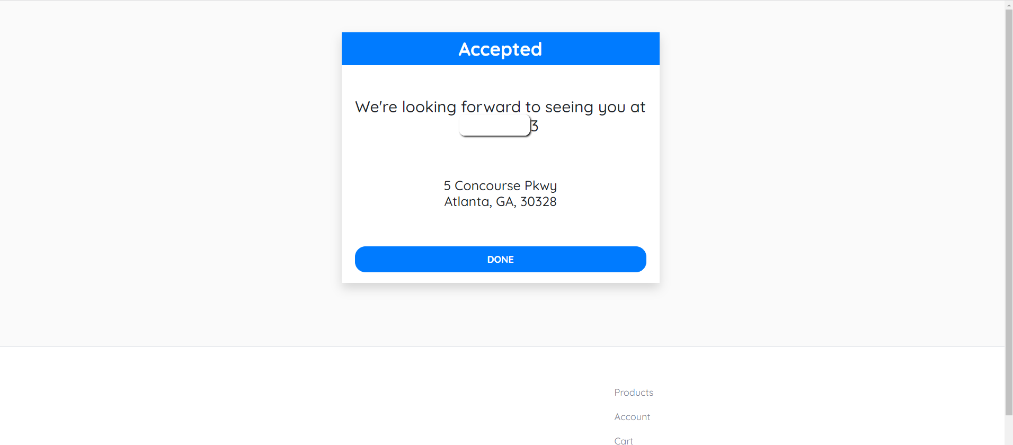Viewport: 1013px width, 445px height.
Task: Click the horizontal divider above the footer
Action: click(x=502, y=346)
